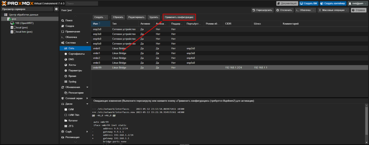The image size is (369, 145).
Task: Sort by the Имя column header
Action: 101,24
